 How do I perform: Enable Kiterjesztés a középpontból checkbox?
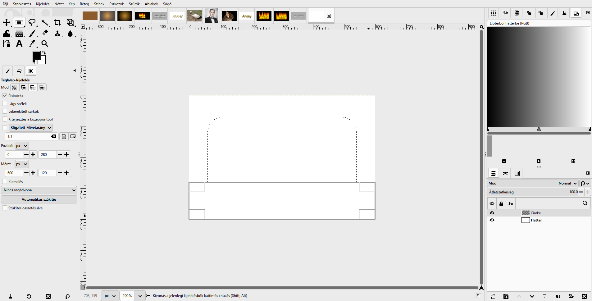5,119
